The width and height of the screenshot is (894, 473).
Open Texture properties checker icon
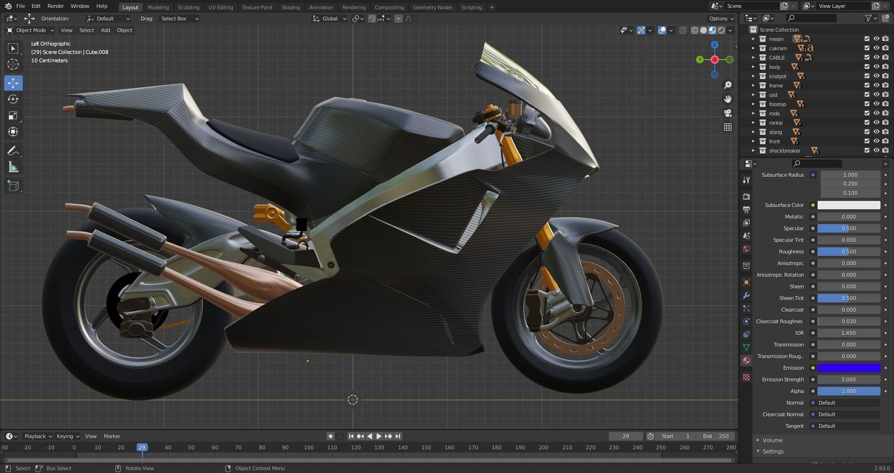tap(746, 377)
